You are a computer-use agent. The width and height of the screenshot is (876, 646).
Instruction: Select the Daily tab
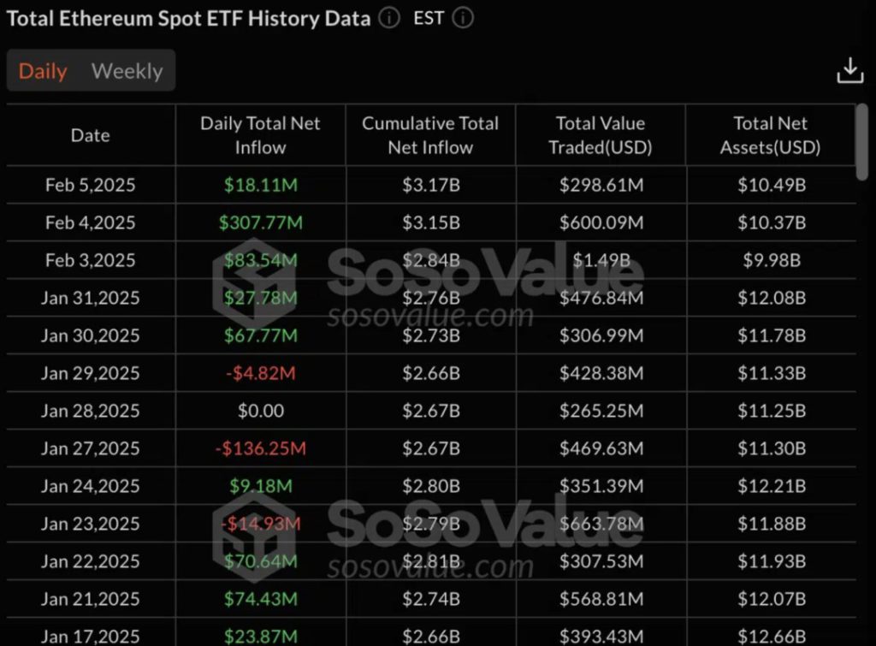[43, 71]
